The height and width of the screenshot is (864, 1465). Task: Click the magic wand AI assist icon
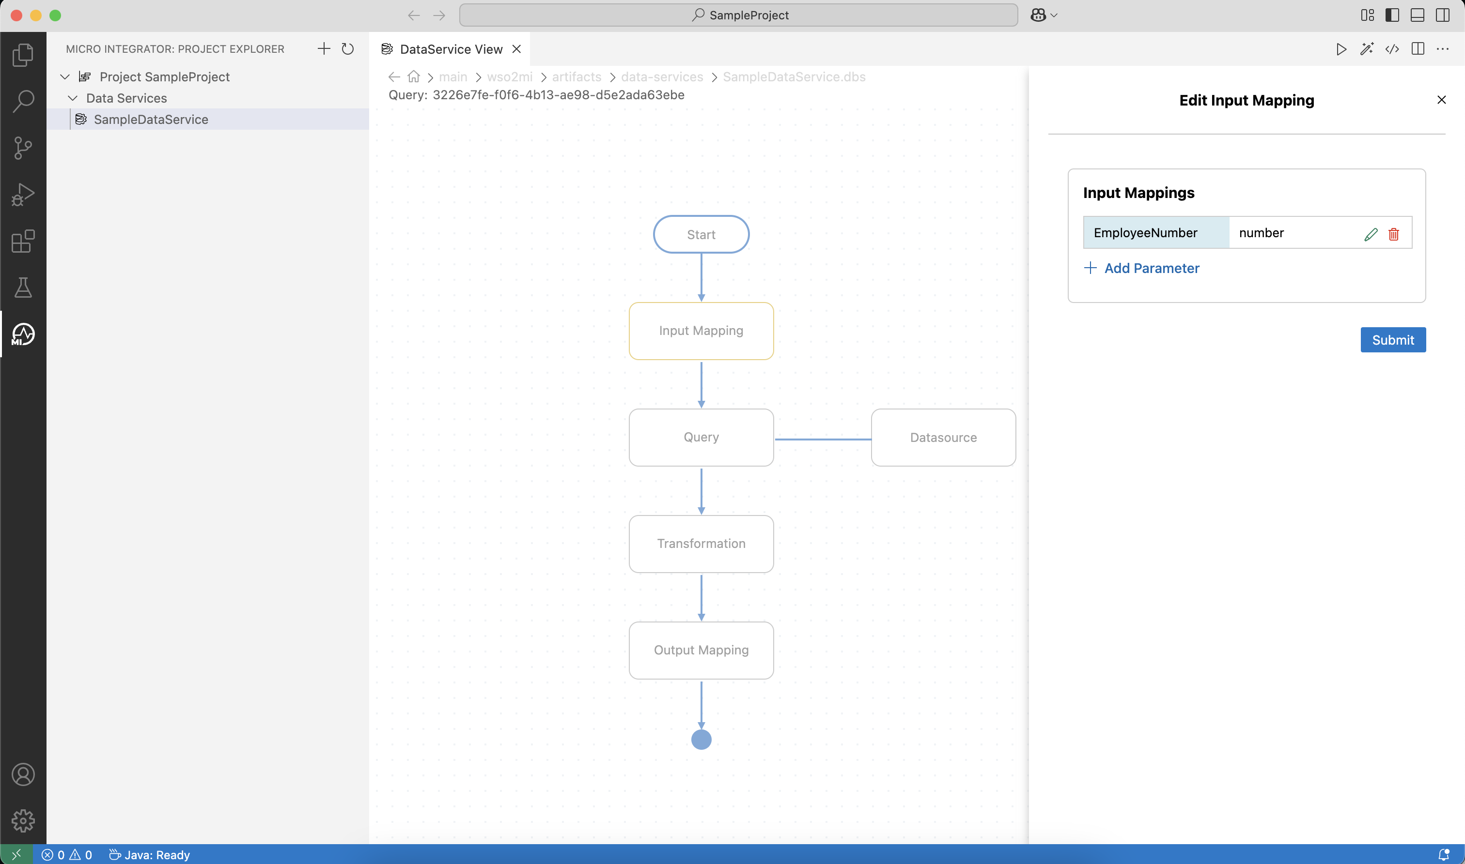coord(1367,49)
